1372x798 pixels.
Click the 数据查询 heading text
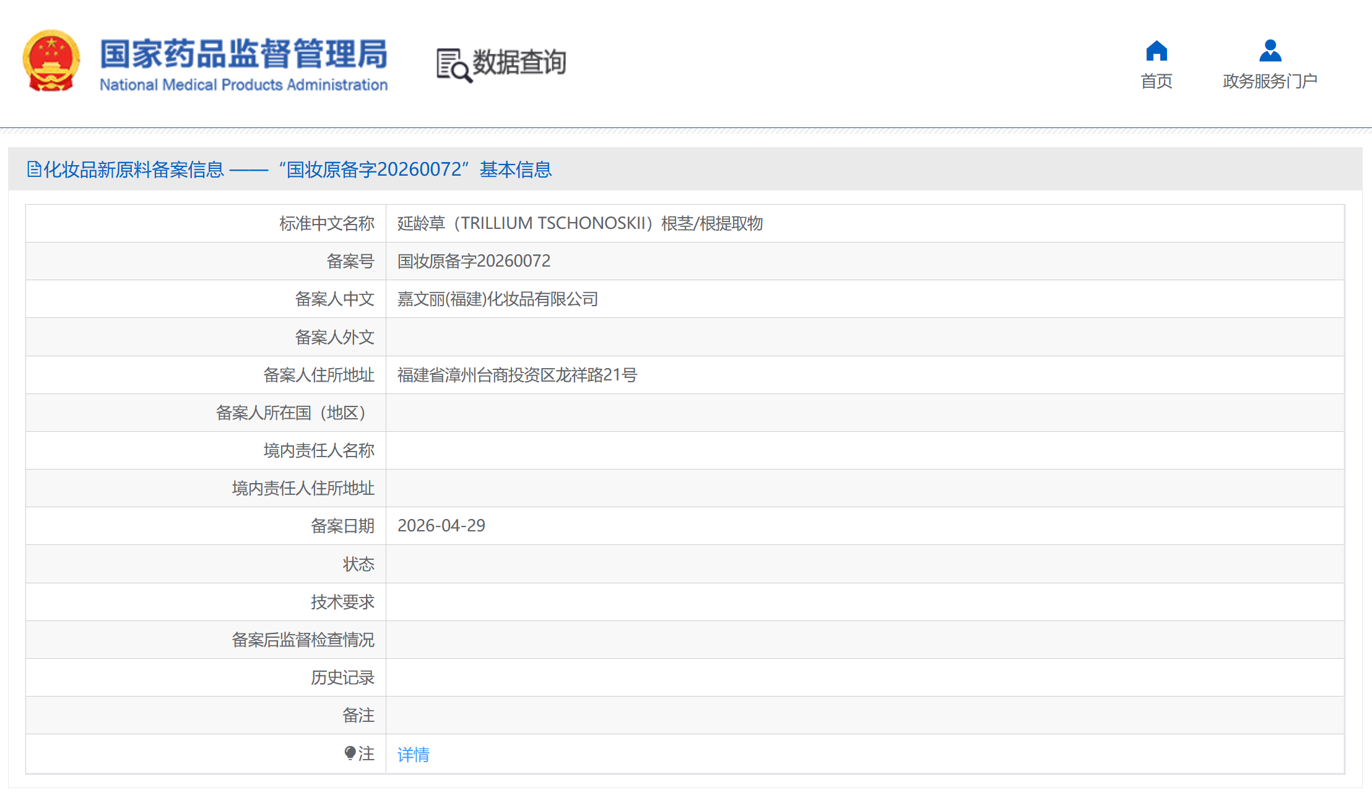tap(519, 62)
